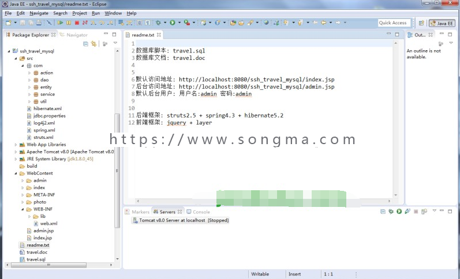Select Tomcat v8.0 Server at localhost entry
This screenshot has height=279, width=460.
pos(181,220)
